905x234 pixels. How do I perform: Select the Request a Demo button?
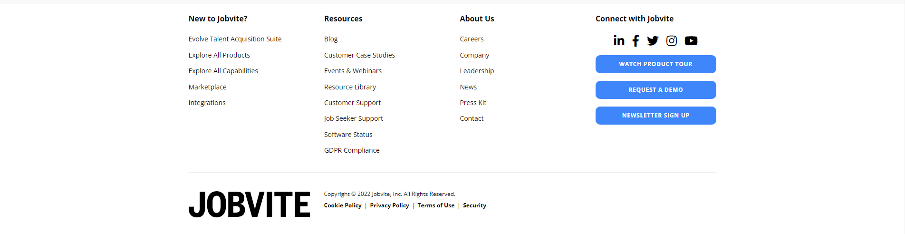coord(655,90)
